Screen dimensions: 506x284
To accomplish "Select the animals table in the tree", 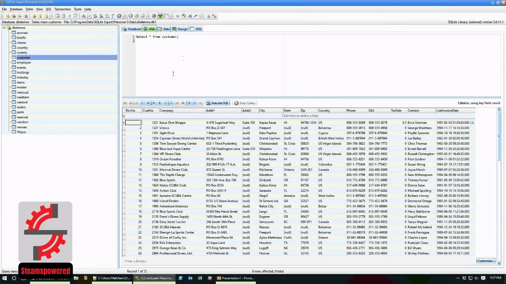I will point(22,33).
